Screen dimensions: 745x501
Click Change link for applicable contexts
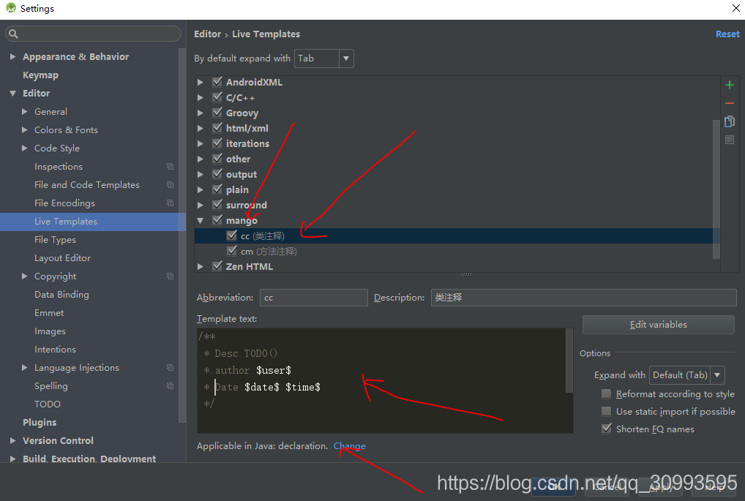tap(349, 446)
